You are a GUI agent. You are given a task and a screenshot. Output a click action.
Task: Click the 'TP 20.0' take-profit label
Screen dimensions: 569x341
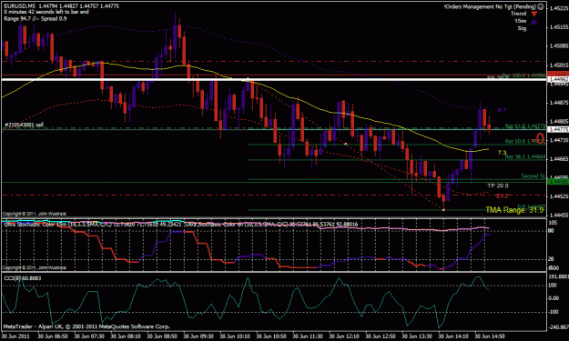[x=498, y=186]
